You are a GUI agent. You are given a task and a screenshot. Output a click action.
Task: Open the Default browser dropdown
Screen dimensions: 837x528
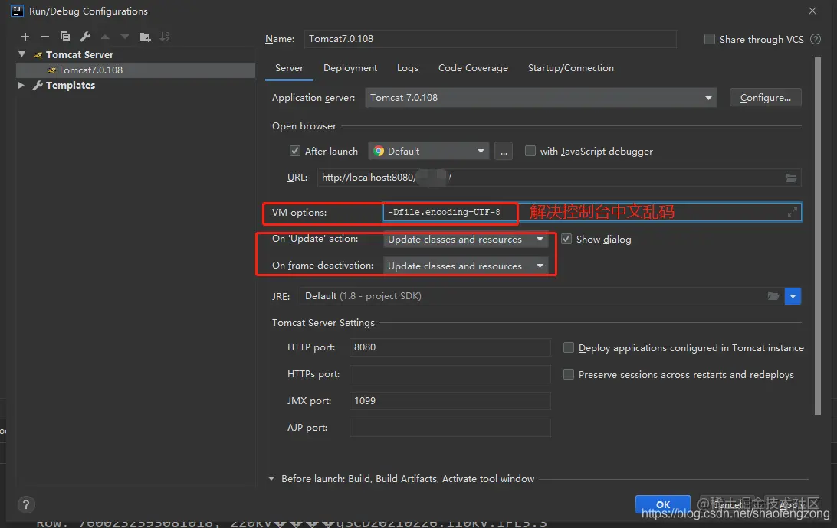click(x=428, y=151)
